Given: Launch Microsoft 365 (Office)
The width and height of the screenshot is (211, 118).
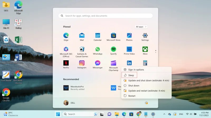Looking at the screenshot, I should click(x=66, y=52).
